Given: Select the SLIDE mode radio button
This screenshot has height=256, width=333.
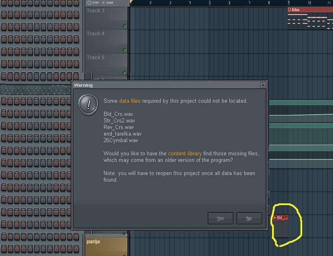Looking at the screenshot, I should (104, 2).
